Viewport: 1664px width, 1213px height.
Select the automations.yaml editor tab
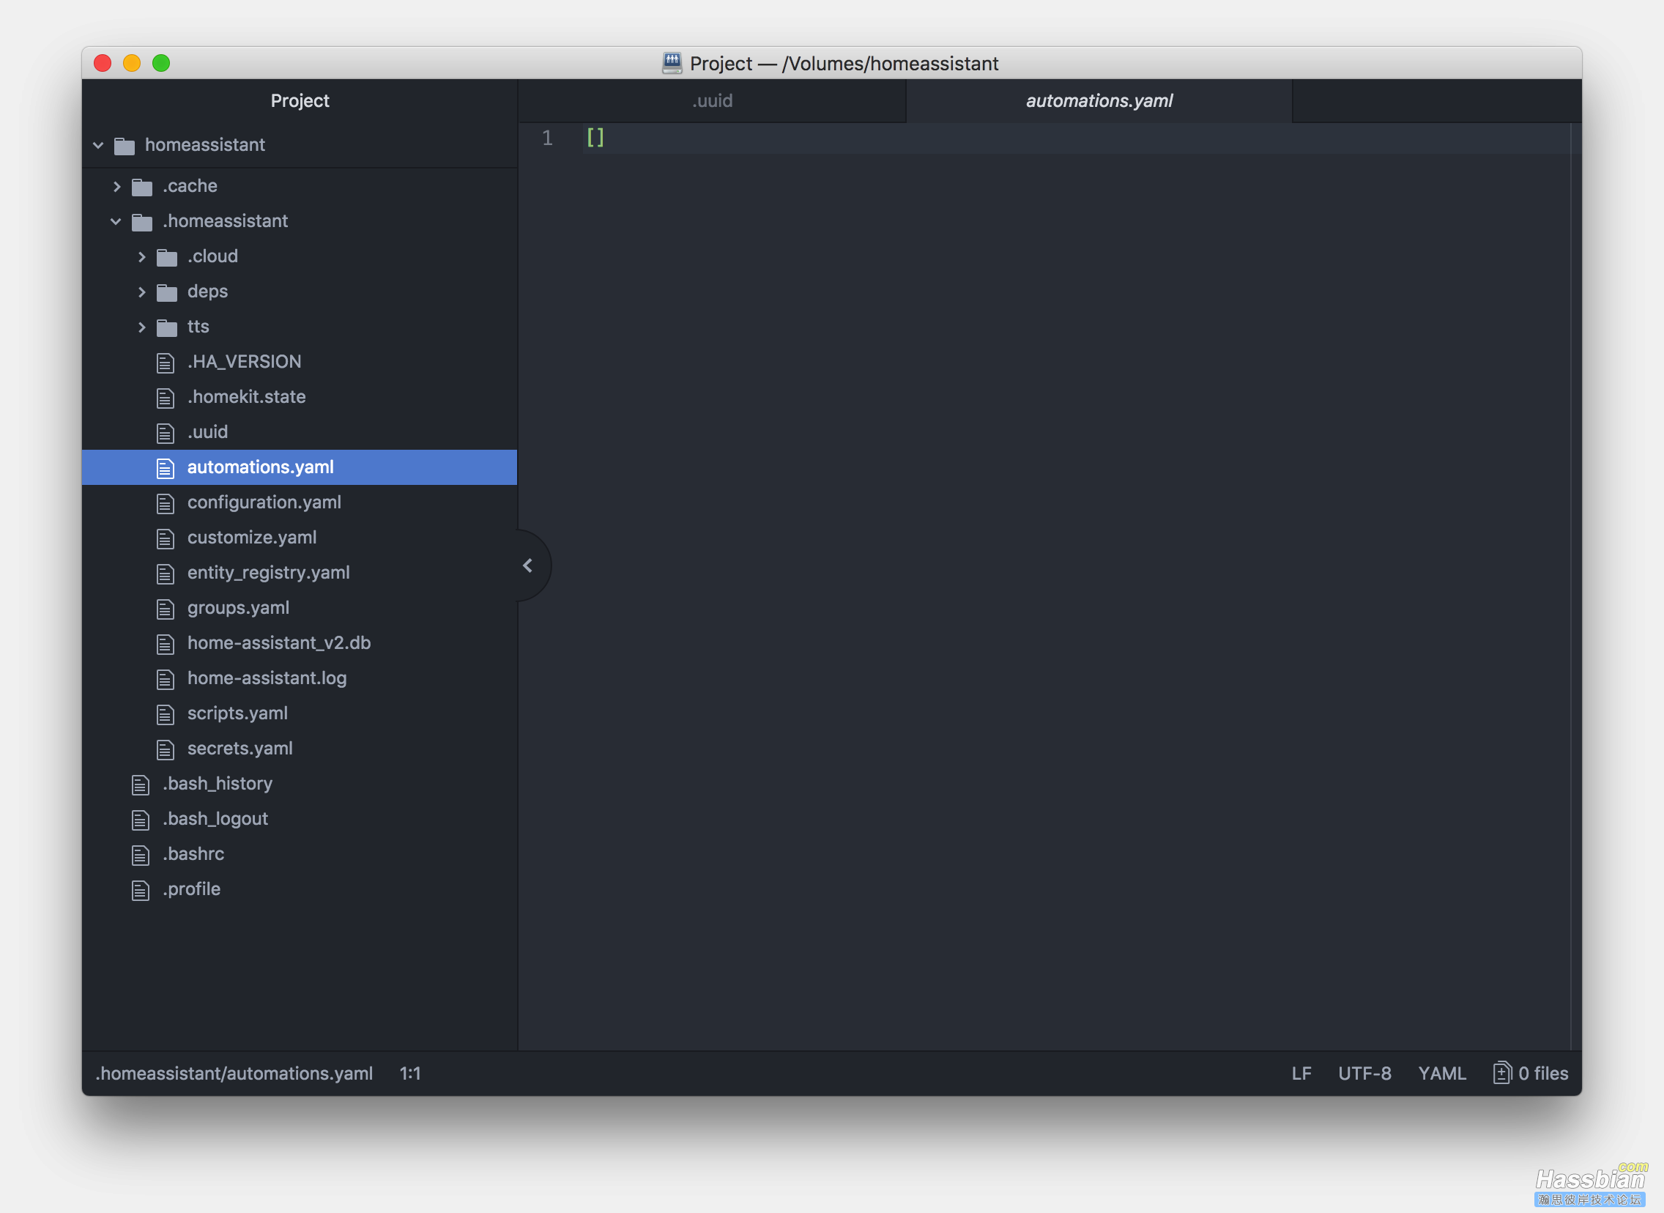[x=1099, y=100]
